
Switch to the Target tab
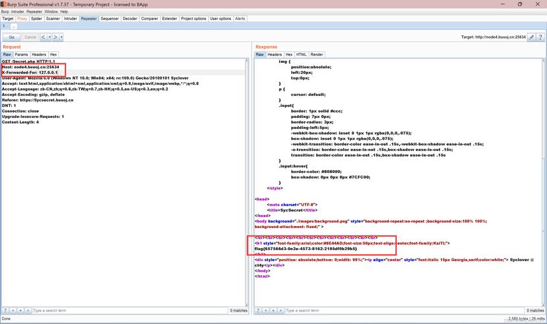click(8, 19)
